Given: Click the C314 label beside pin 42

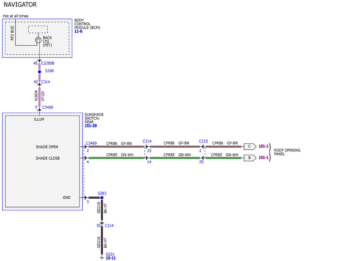Looking at the screenshot, I should pyautogui.click(x=46, y=82).
